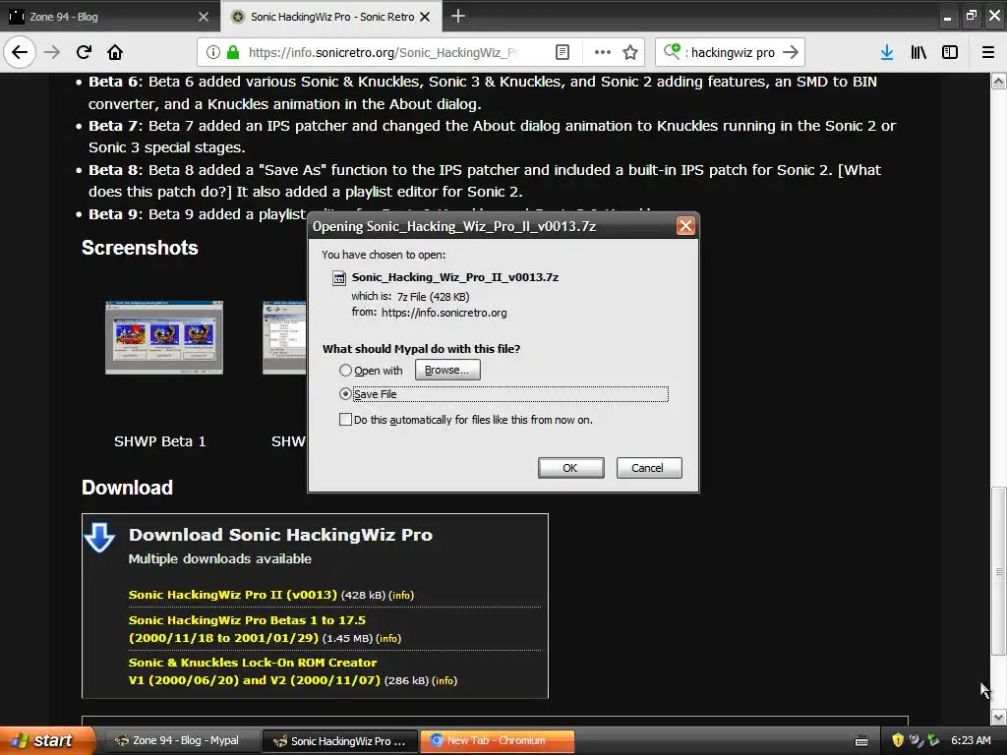This screenshot has height=755, width=1007.
Task: Bookmark this page with star icon
Action: [x=630, y=52]
